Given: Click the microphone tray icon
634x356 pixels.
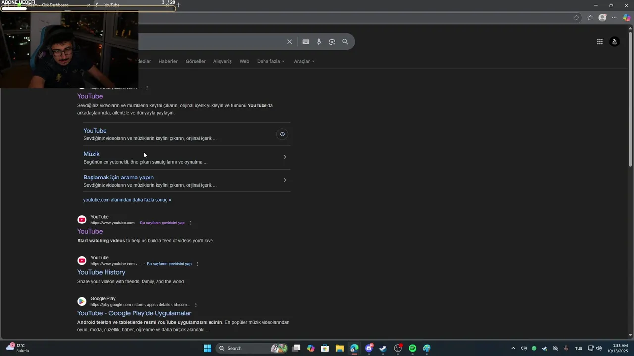Looking at the screenshot, I should pos(566,348).
